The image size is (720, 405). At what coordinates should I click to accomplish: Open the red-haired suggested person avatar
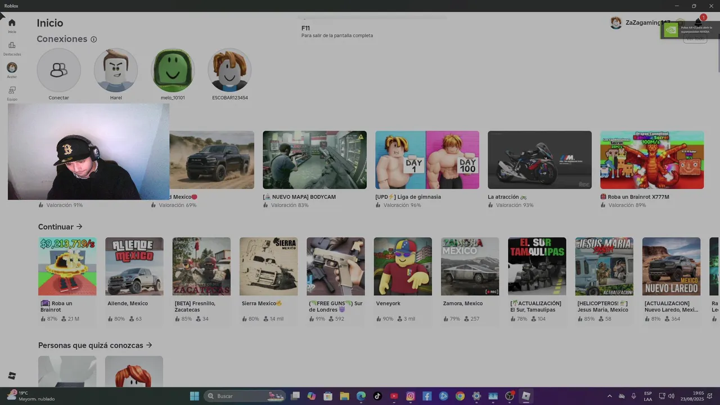134,371
